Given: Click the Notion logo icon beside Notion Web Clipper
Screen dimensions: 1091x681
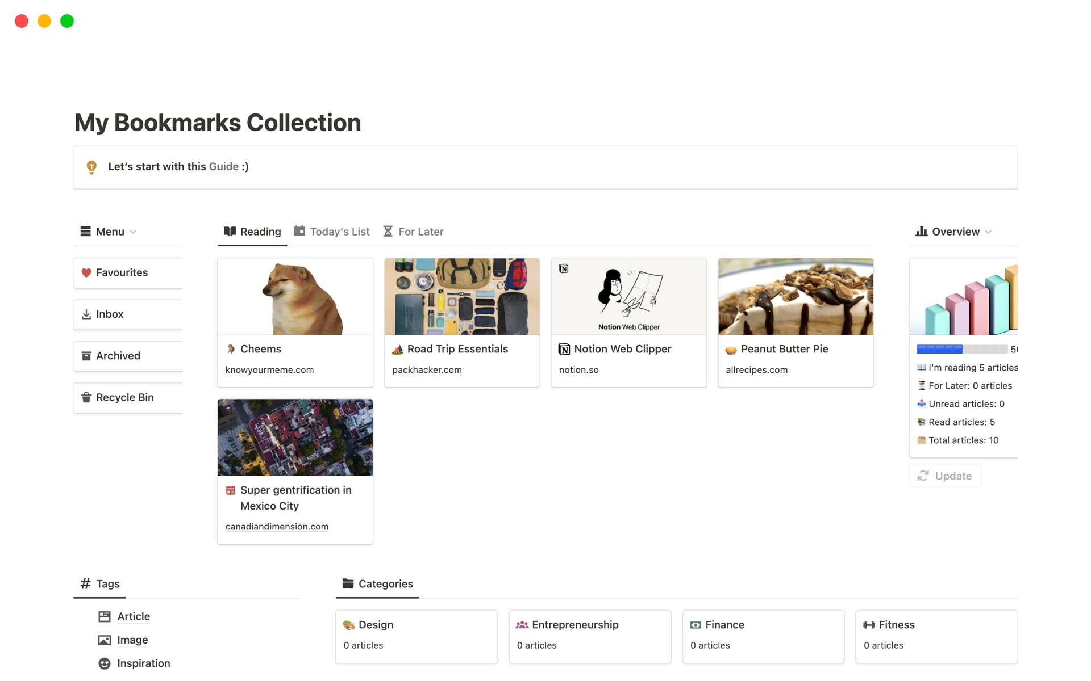Looking at the screenshot, I should 564,350.
